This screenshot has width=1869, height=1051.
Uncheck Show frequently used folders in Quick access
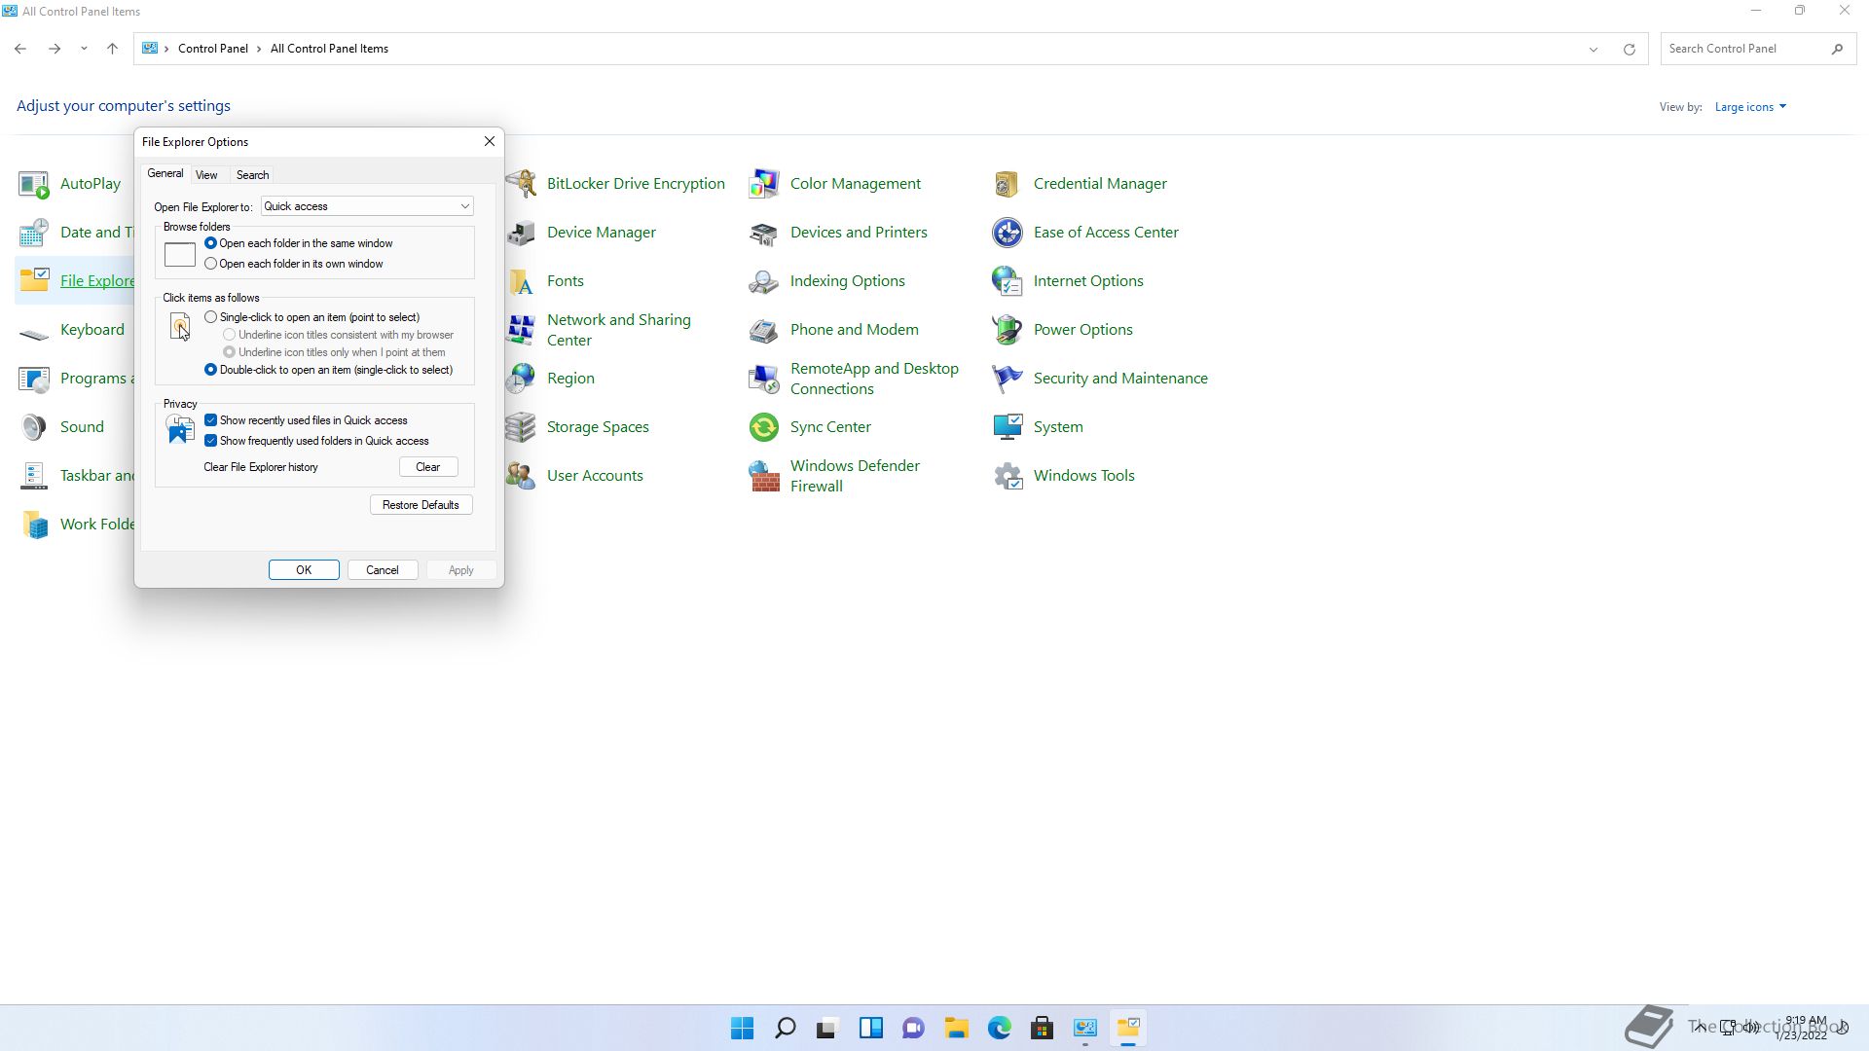point(210,441)
